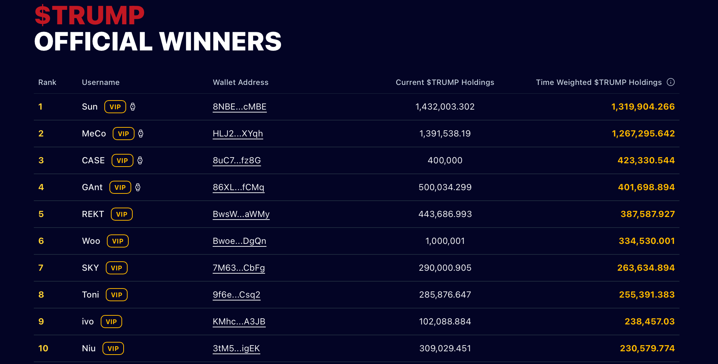The image size is (718, 364).
Task: Follow the KMhc...A3JB wallet link
Action: [239, 322]
